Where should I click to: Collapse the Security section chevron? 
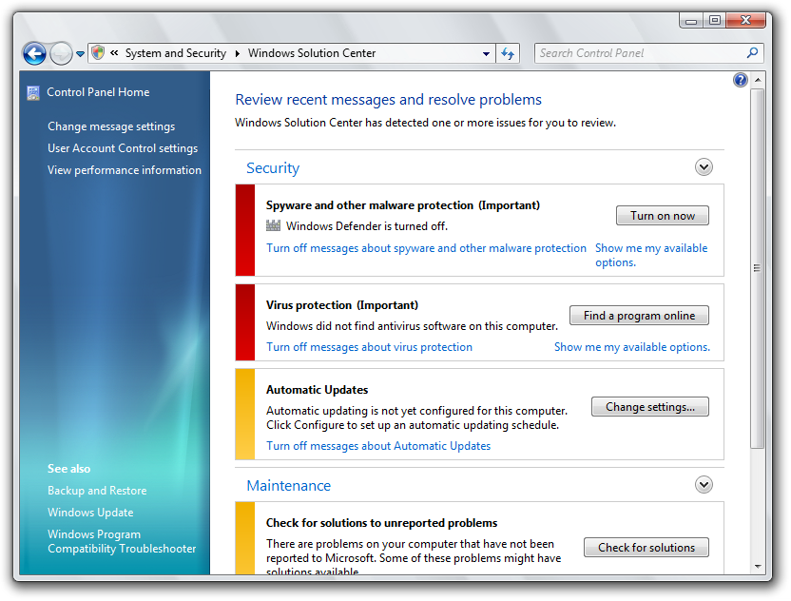pos(704,167)
